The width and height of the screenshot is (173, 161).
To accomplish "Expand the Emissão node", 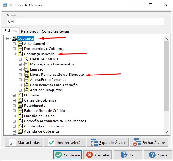I will 20,70.
